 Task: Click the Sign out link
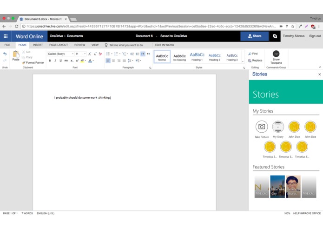(x=315, y=36)
